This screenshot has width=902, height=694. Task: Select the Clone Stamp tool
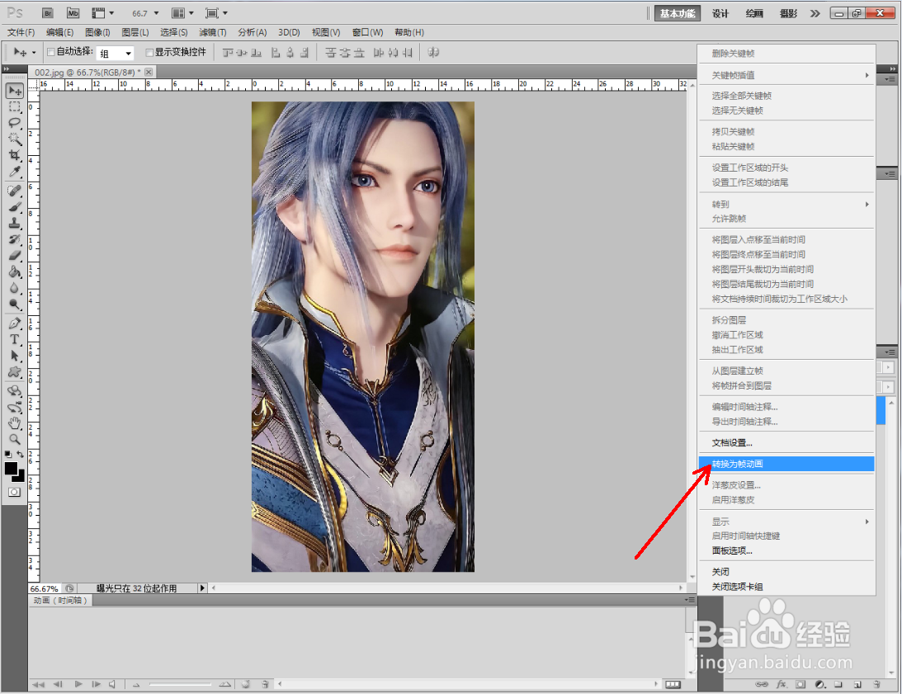14,223
